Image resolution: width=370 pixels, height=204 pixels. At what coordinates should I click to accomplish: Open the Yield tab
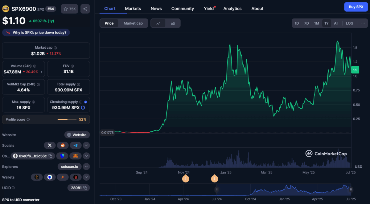coord(209,9)
